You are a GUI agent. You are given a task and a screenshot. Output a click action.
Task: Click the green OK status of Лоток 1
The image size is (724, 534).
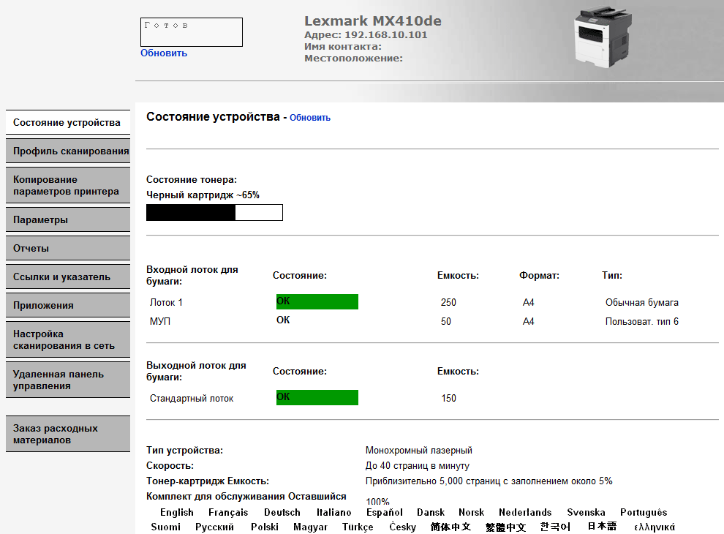point(317,301)
